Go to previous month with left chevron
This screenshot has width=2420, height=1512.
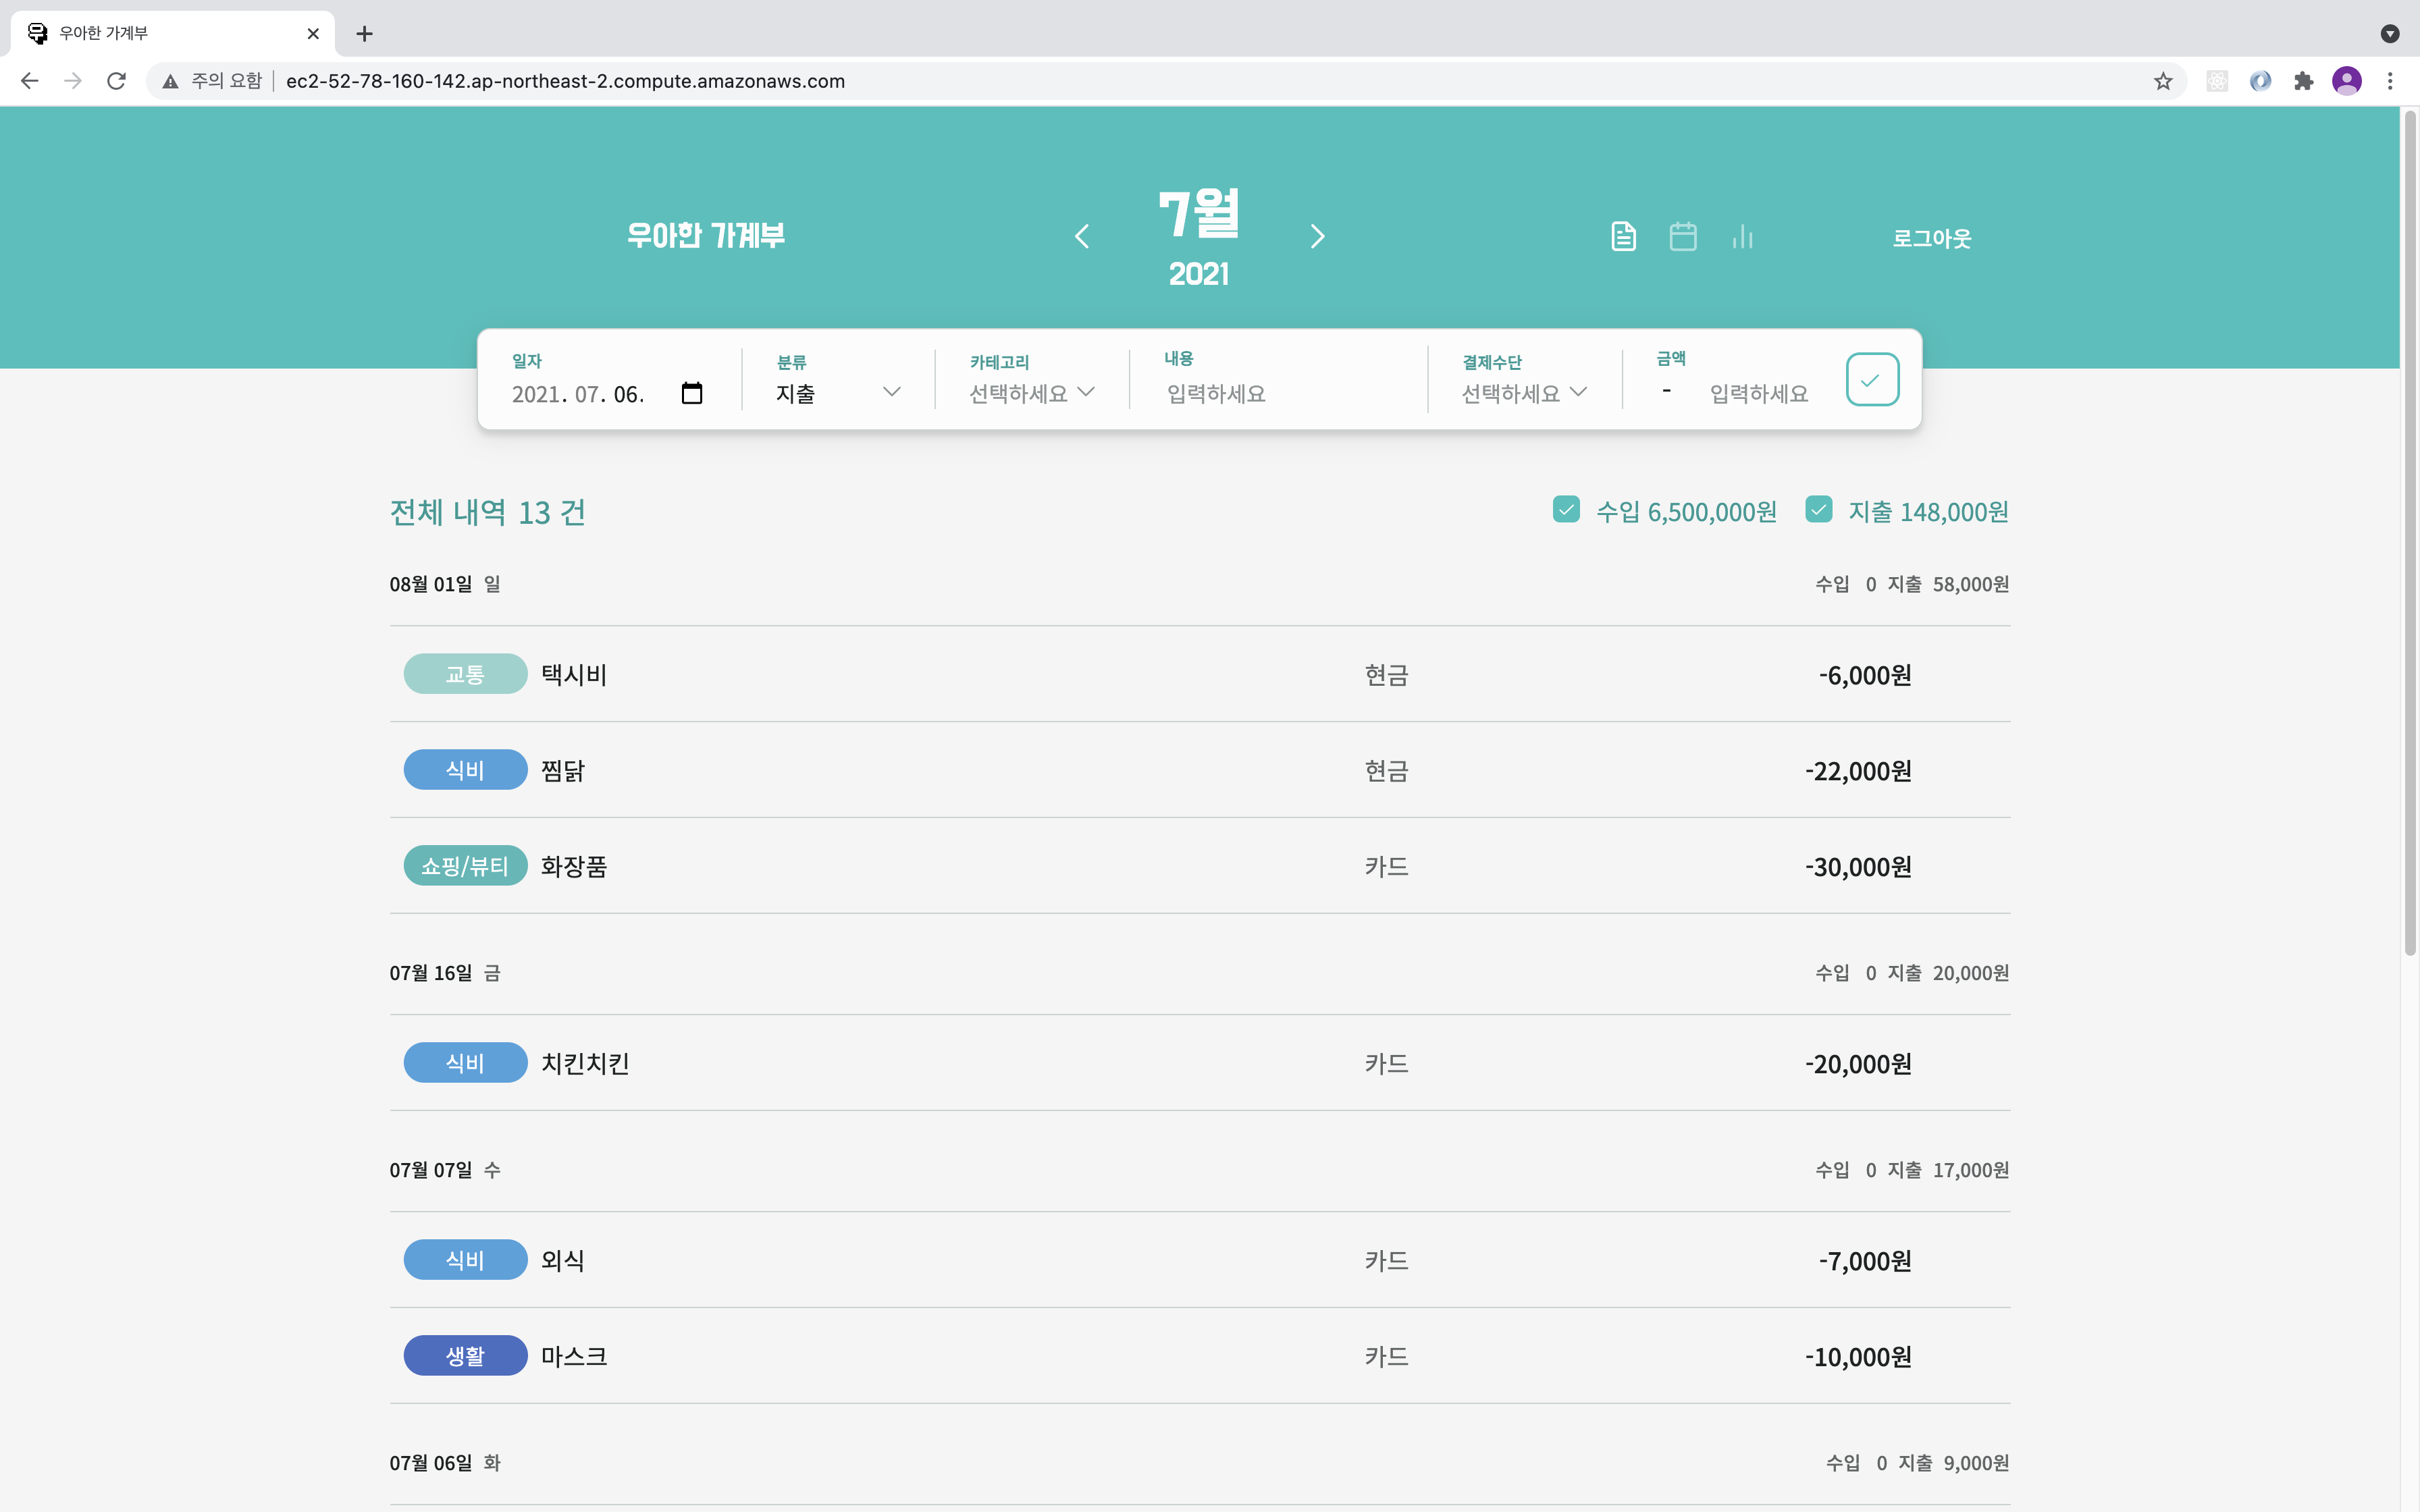click(x=1083, y=236)
